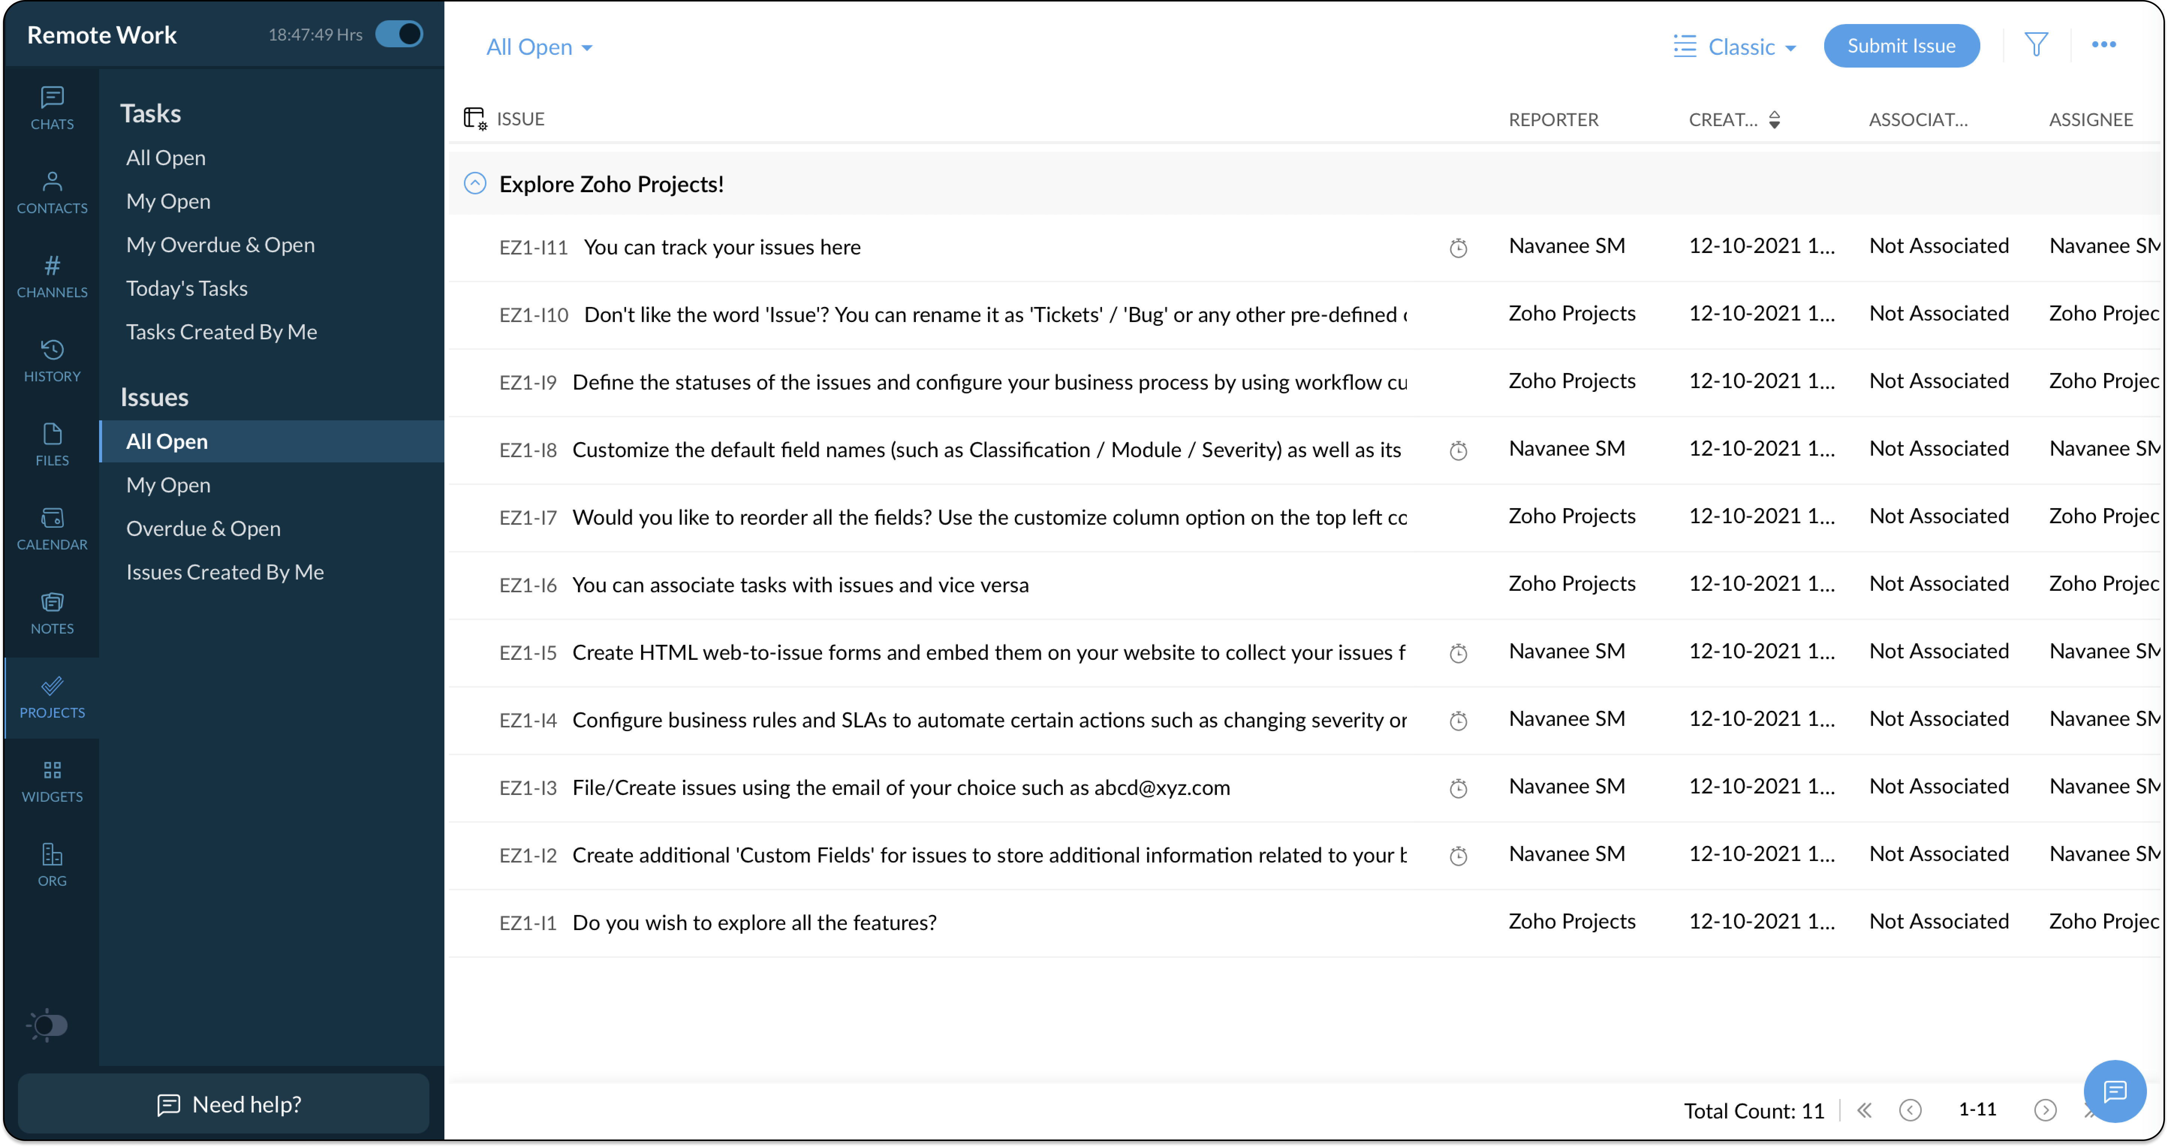Open issue 'You can associate tasks with issues'
2168x1147 pixels.
800,585
